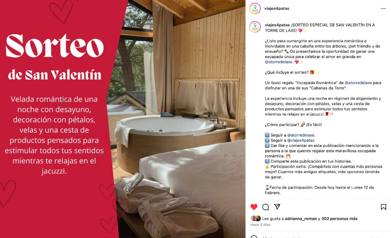391x238 pixels.
Task: Save post with bookmark icon
Action: (x=384, y=207)
